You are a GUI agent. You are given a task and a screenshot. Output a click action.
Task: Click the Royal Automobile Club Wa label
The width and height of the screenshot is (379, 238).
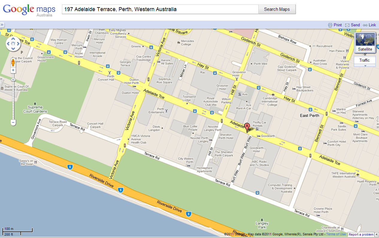[x=210, y=101]
